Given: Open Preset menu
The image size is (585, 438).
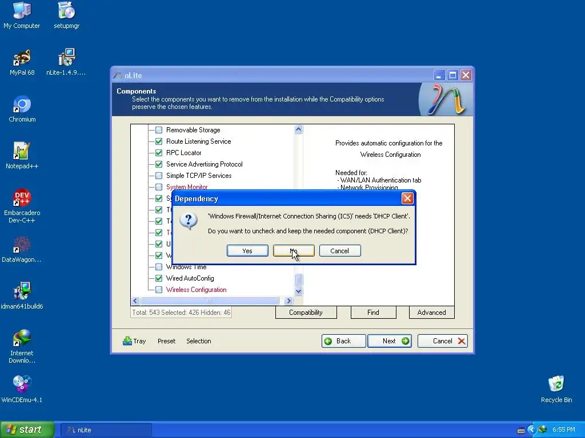Looking at the screenshot, I should [166, 341].
